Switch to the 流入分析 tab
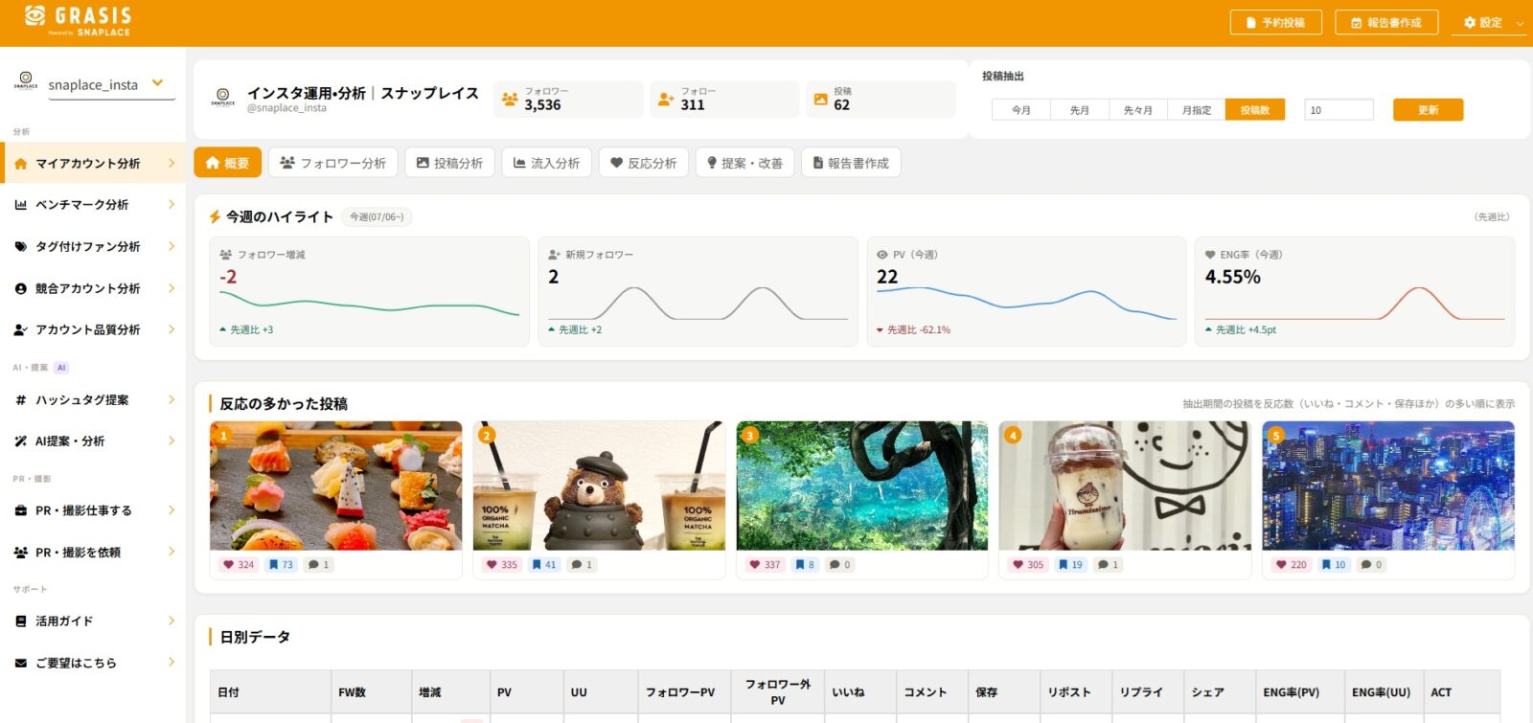 pos(547,163)
